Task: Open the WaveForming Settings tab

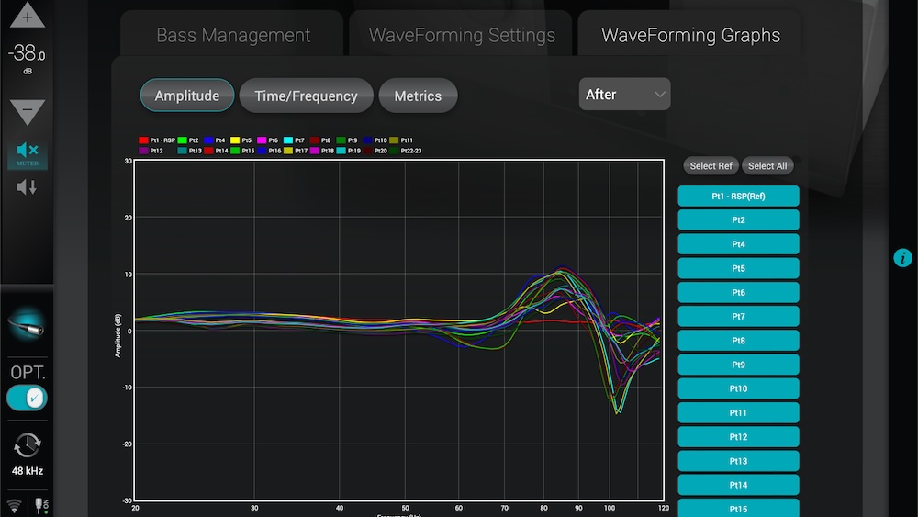Action: pyautogui.click(x=462, y=36)
